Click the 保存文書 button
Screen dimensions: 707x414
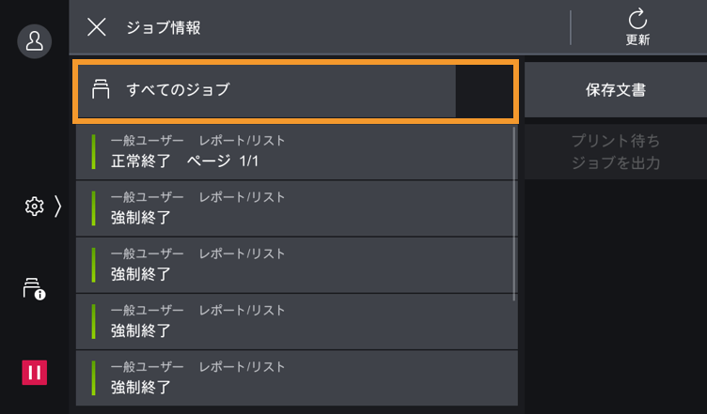coord(615,91)
